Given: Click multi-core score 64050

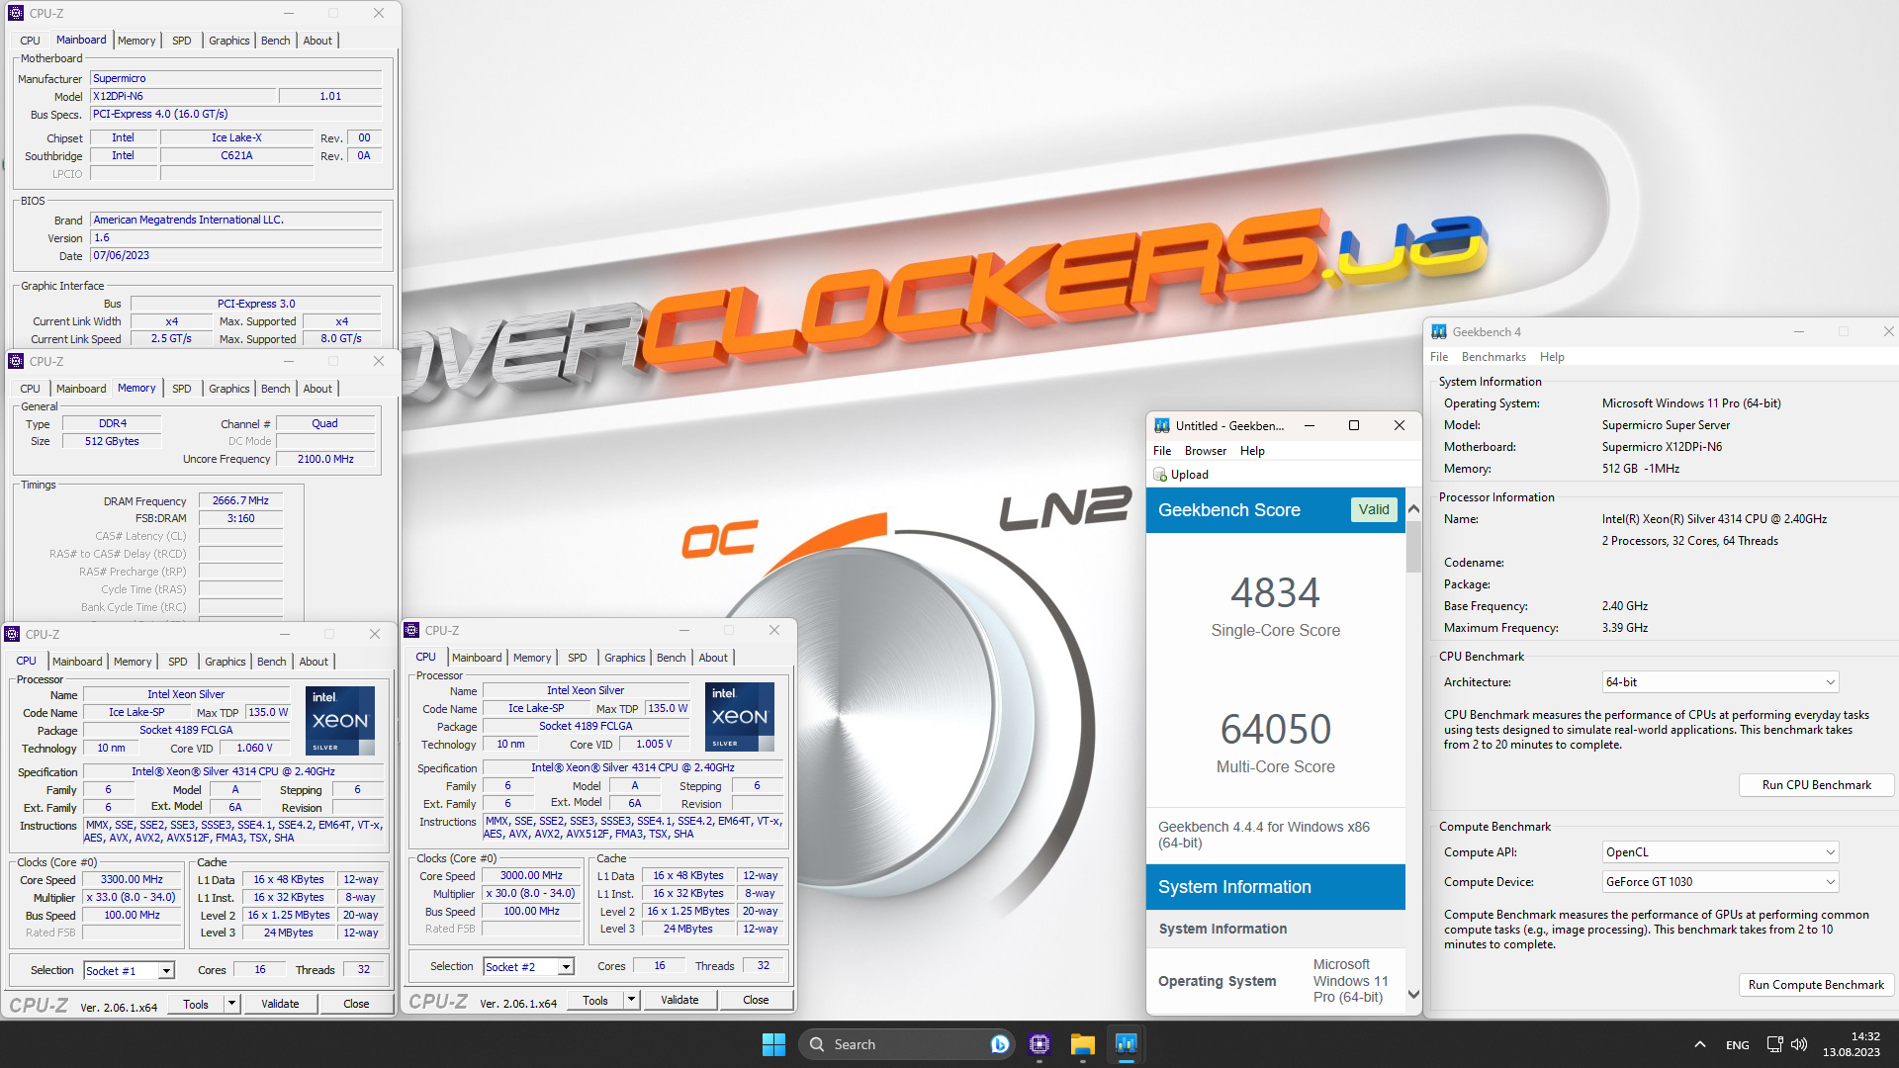Looking at the screenshot, I should pyautogui.click(x=1275, y=729).
